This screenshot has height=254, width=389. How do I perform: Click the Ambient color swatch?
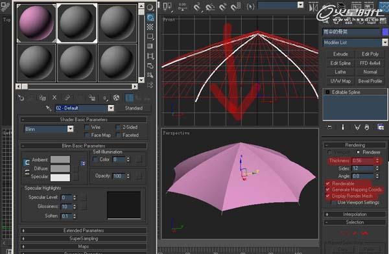point(60,159)
